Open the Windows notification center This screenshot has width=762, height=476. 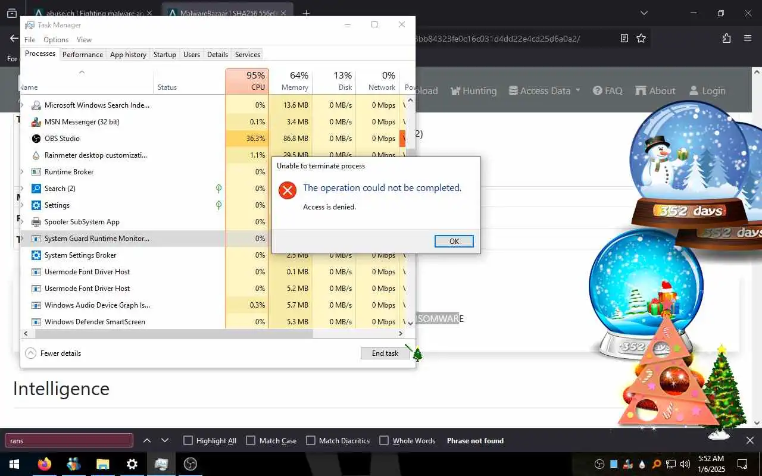[742, 464]
